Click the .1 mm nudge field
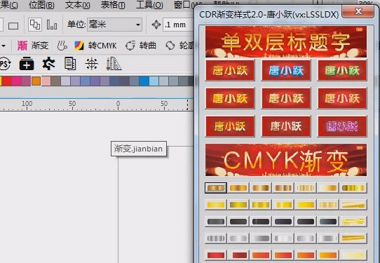The image size is (380, 263). (x=178, y=25)
